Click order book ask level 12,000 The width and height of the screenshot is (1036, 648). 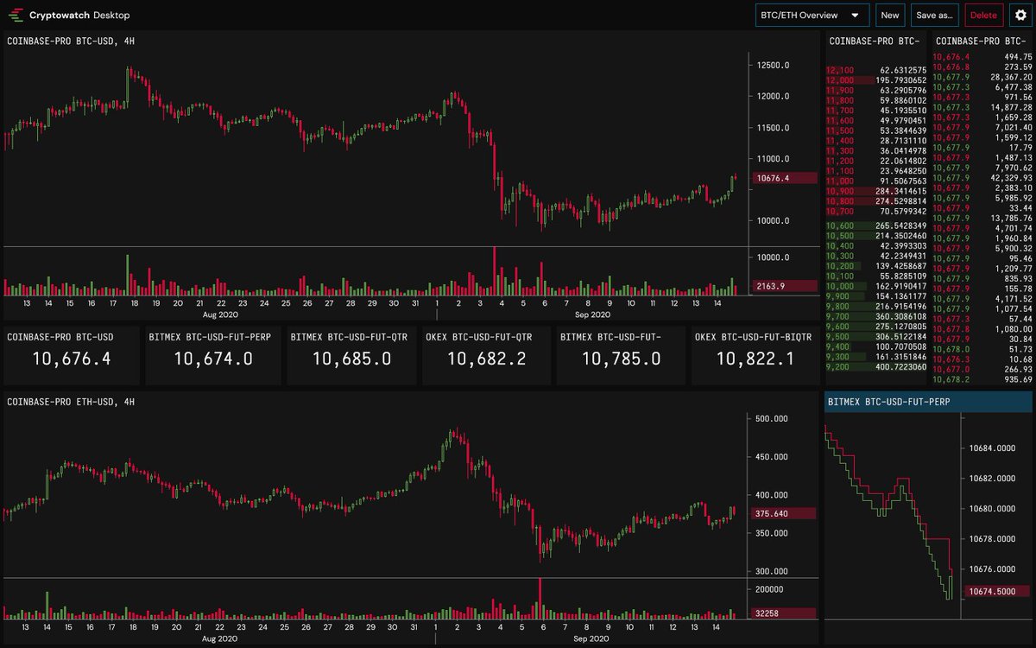(x=840, y=80)
